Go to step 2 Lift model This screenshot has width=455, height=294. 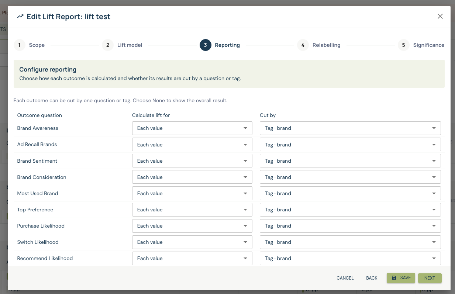(x=122, y=45)
